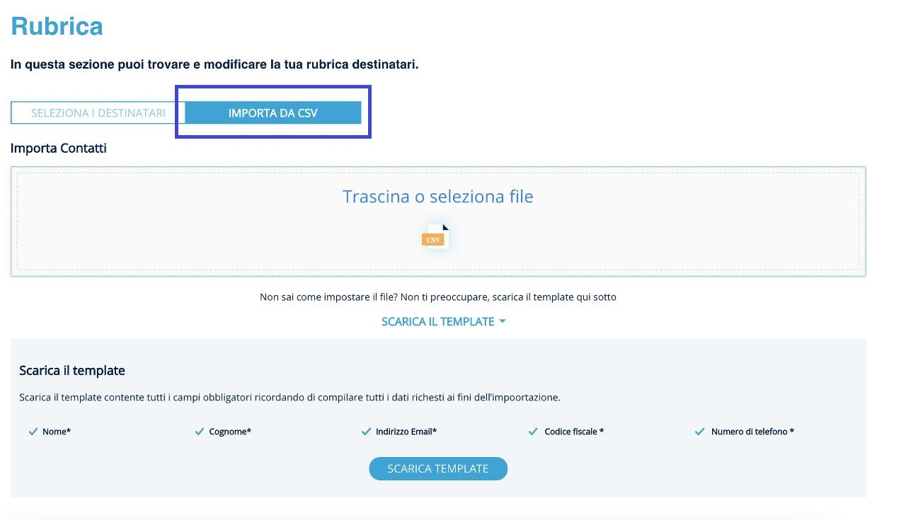
Task: Click the Indirizzo Email* field label
Action: pos(406,432)
